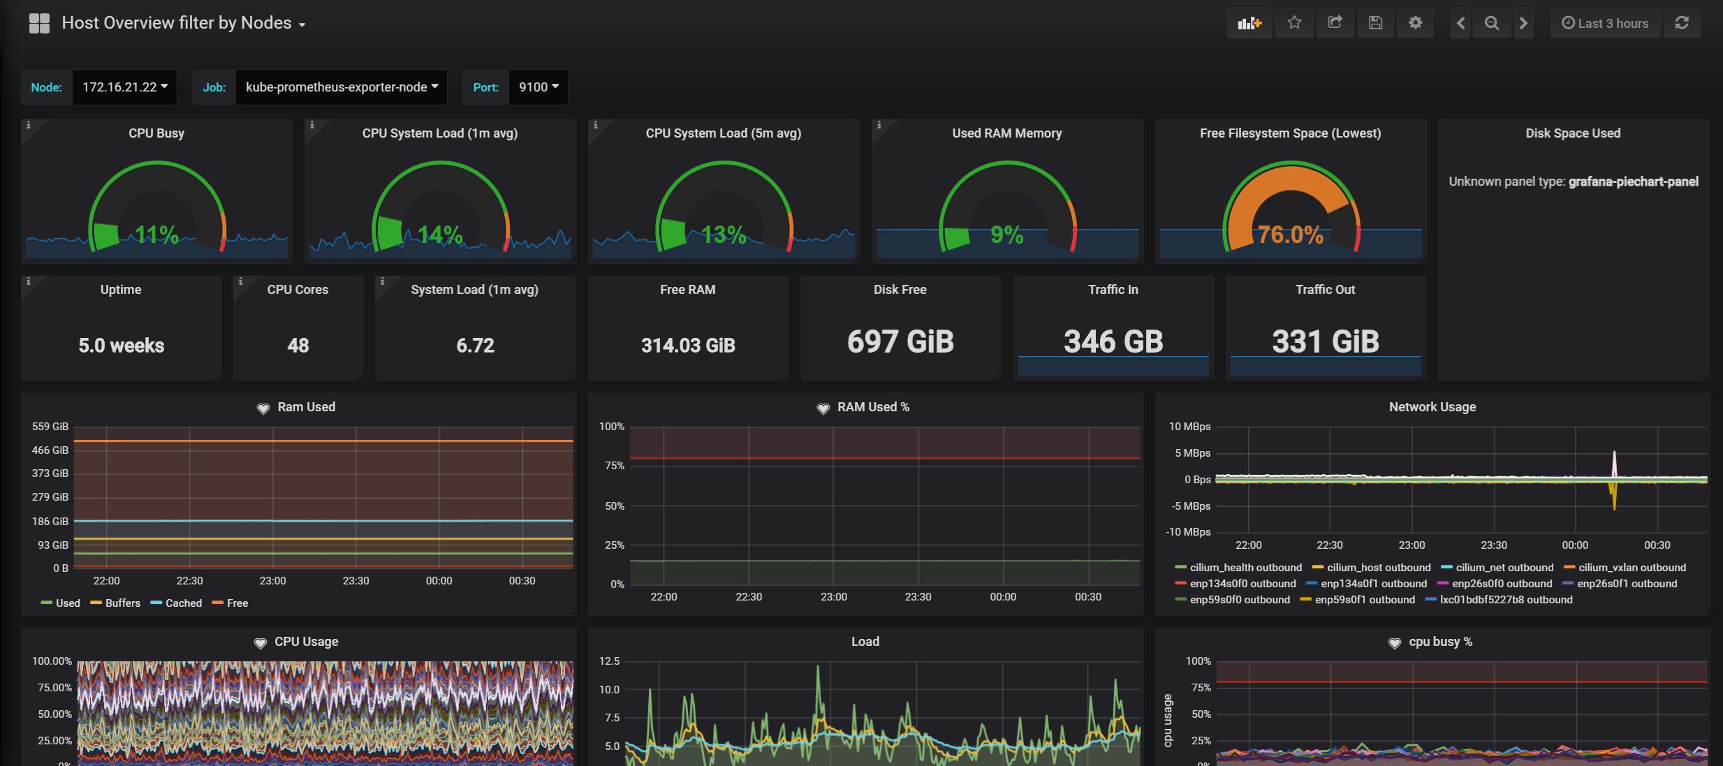Open Last 3 hours time picker
1723x766 pixels.
click(x=1605, y=23)
